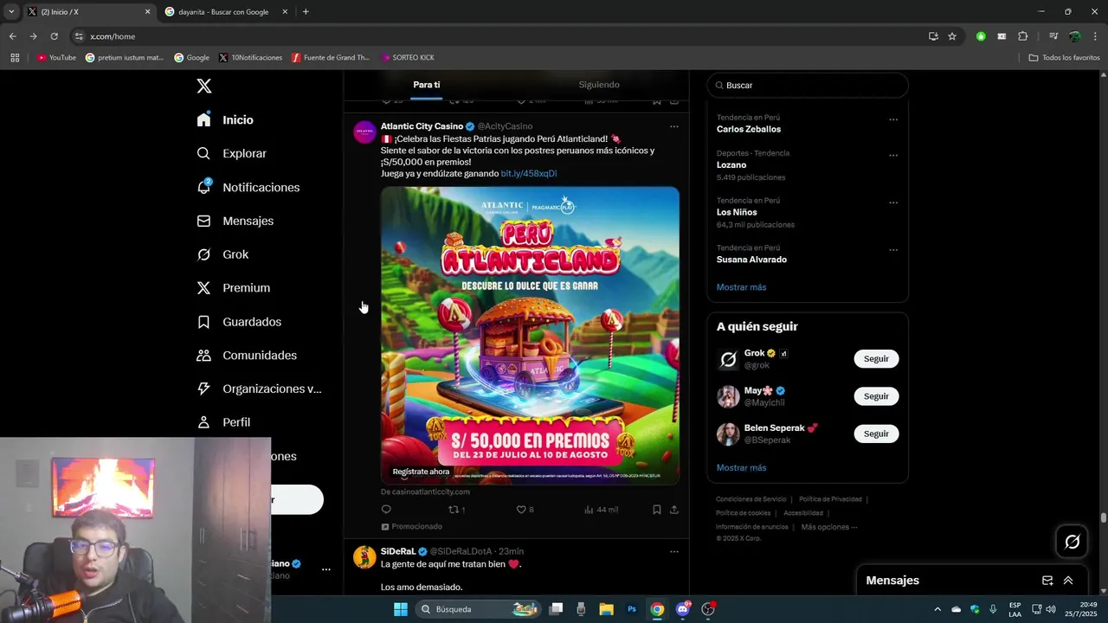Open the Premium page

click(x=233, y=287)
